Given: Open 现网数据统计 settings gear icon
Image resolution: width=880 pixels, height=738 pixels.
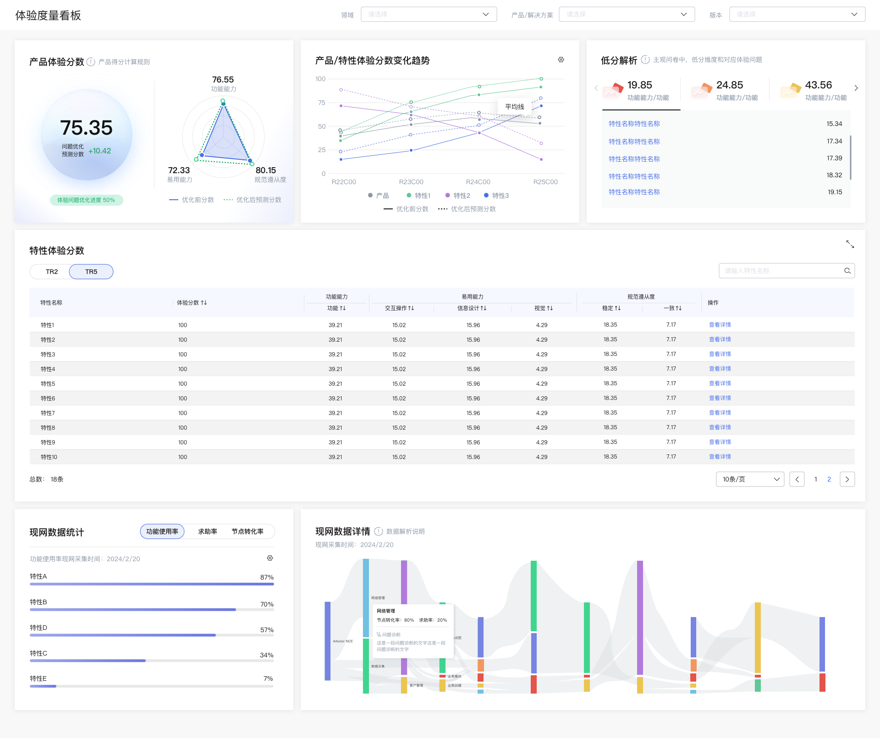Looking at the screenshot, I should tap(270, 558).
